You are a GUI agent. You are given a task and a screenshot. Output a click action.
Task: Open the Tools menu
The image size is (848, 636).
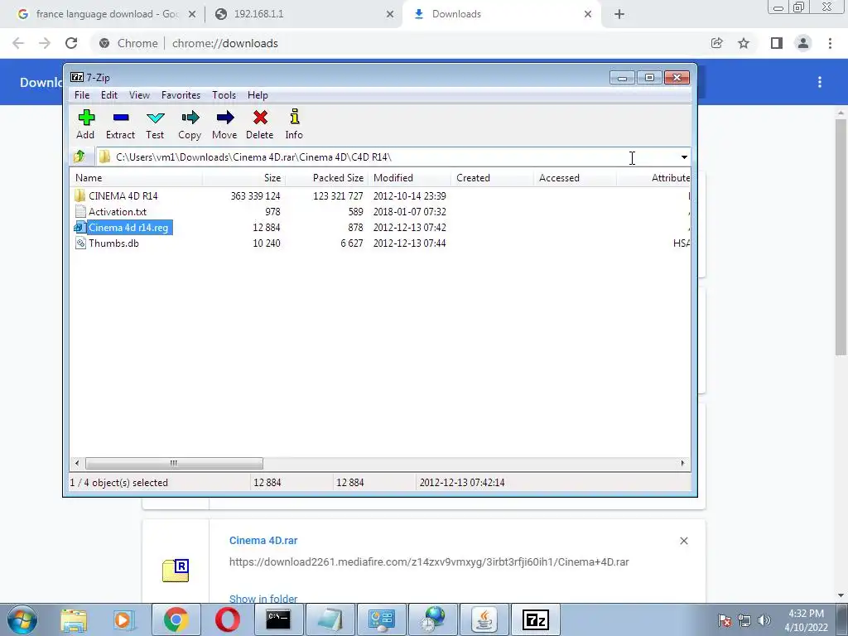click(x=224, y=95)
